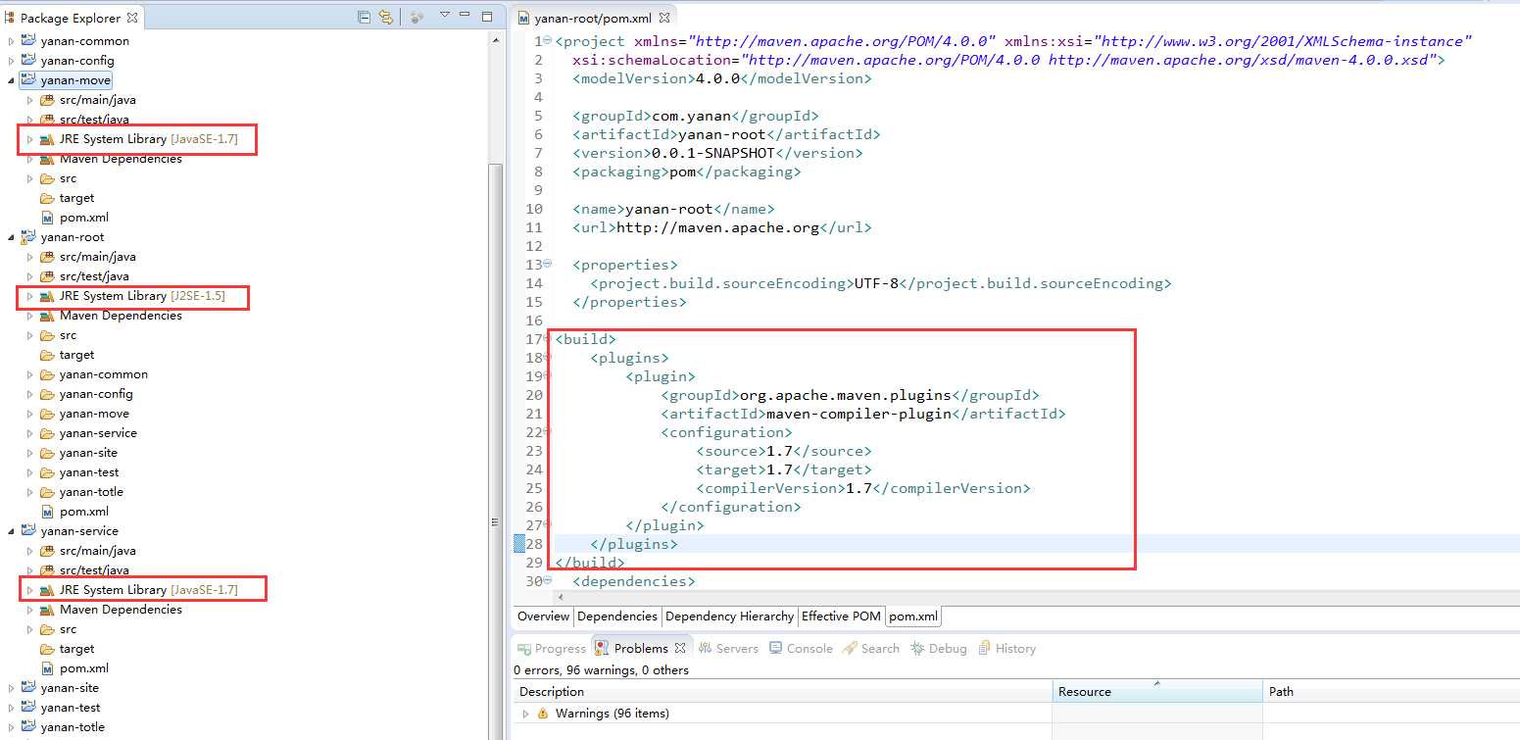Expand the yanan-common project
Viewport: 1520px width, 740px height.
point(12,41)
